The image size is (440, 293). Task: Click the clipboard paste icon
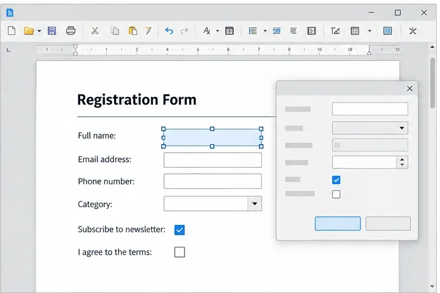point(133,30)
